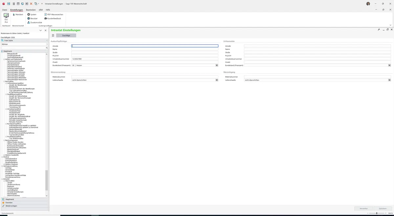Close the navigation panel with the X

pos(46,30)
